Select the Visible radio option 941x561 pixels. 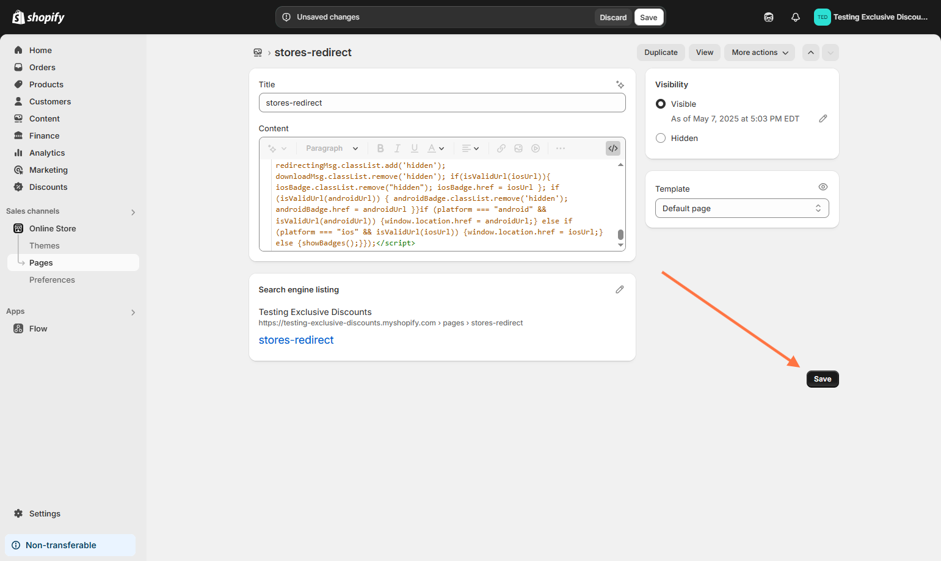(x=661, y=104)
